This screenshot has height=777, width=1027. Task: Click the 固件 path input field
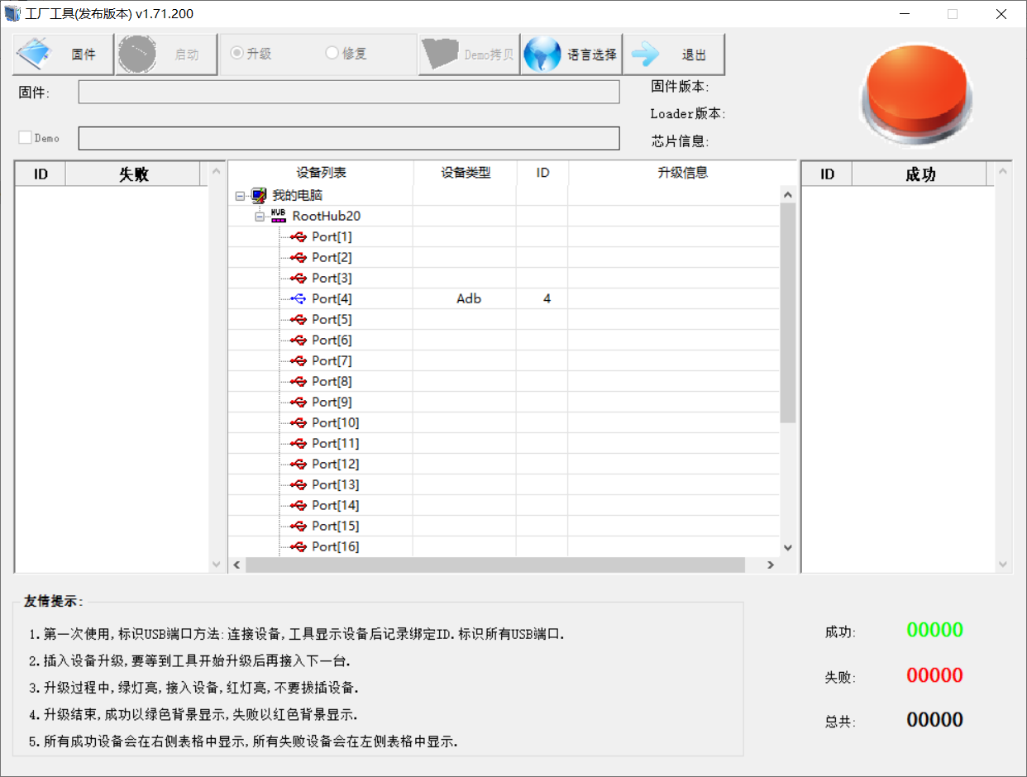coord(348,92)
